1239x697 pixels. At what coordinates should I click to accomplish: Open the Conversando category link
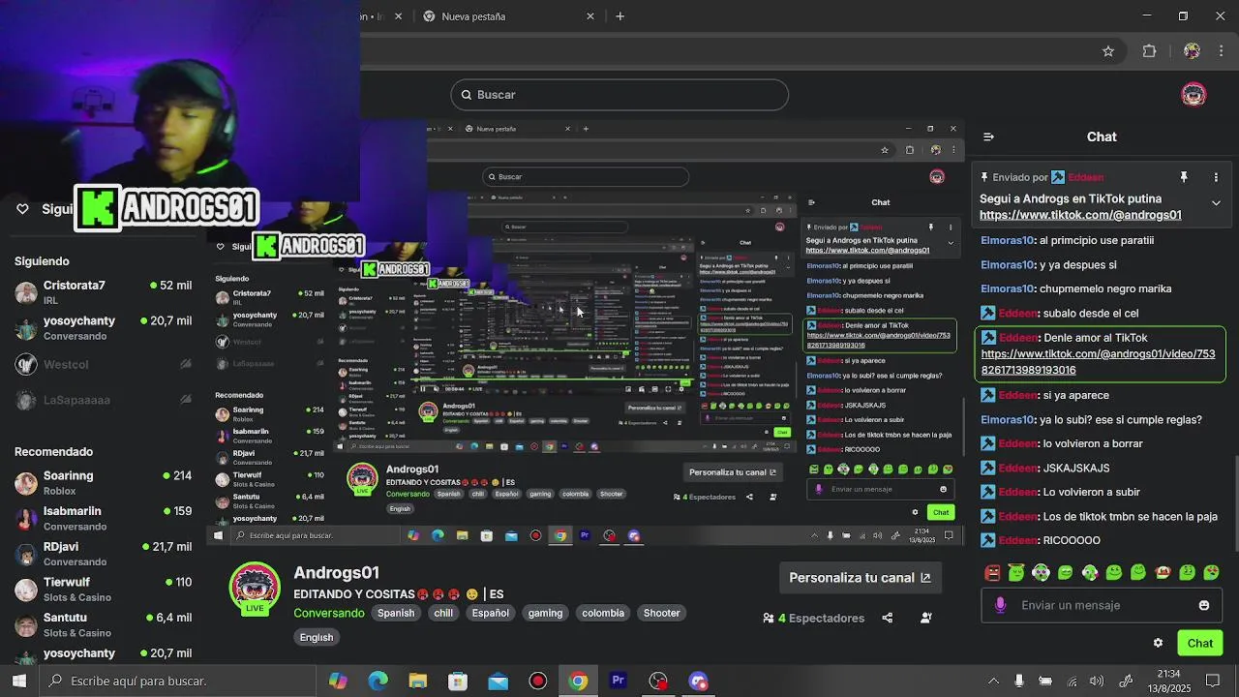click(x=329, y=613)
